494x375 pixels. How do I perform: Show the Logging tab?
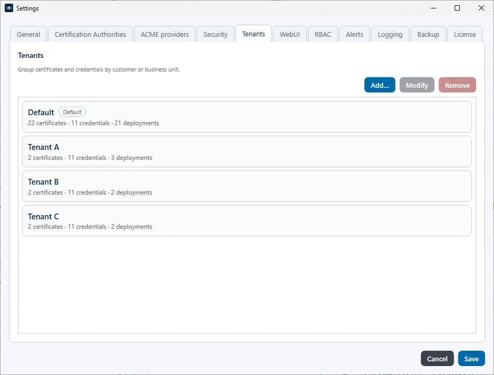coord(390,34)
